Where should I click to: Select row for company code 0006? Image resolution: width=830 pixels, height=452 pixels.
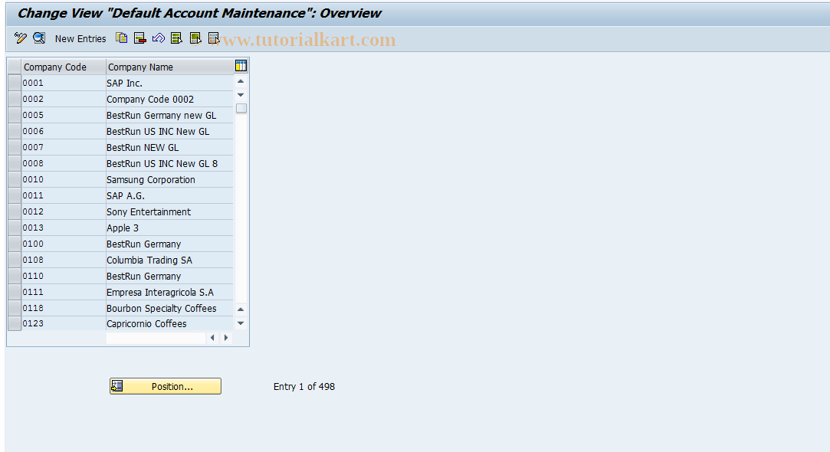point(15,131)
